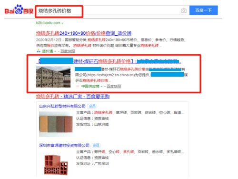Screen dimensions: 238x179
Task: Open 百度快照 link beside 造价通
Action: coord(68,51)
